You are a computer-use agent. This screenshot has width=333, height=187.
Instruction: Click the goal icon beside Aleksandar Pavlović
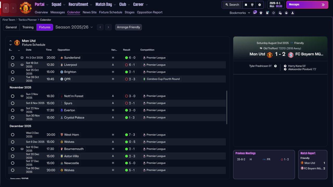pos(285,69)
